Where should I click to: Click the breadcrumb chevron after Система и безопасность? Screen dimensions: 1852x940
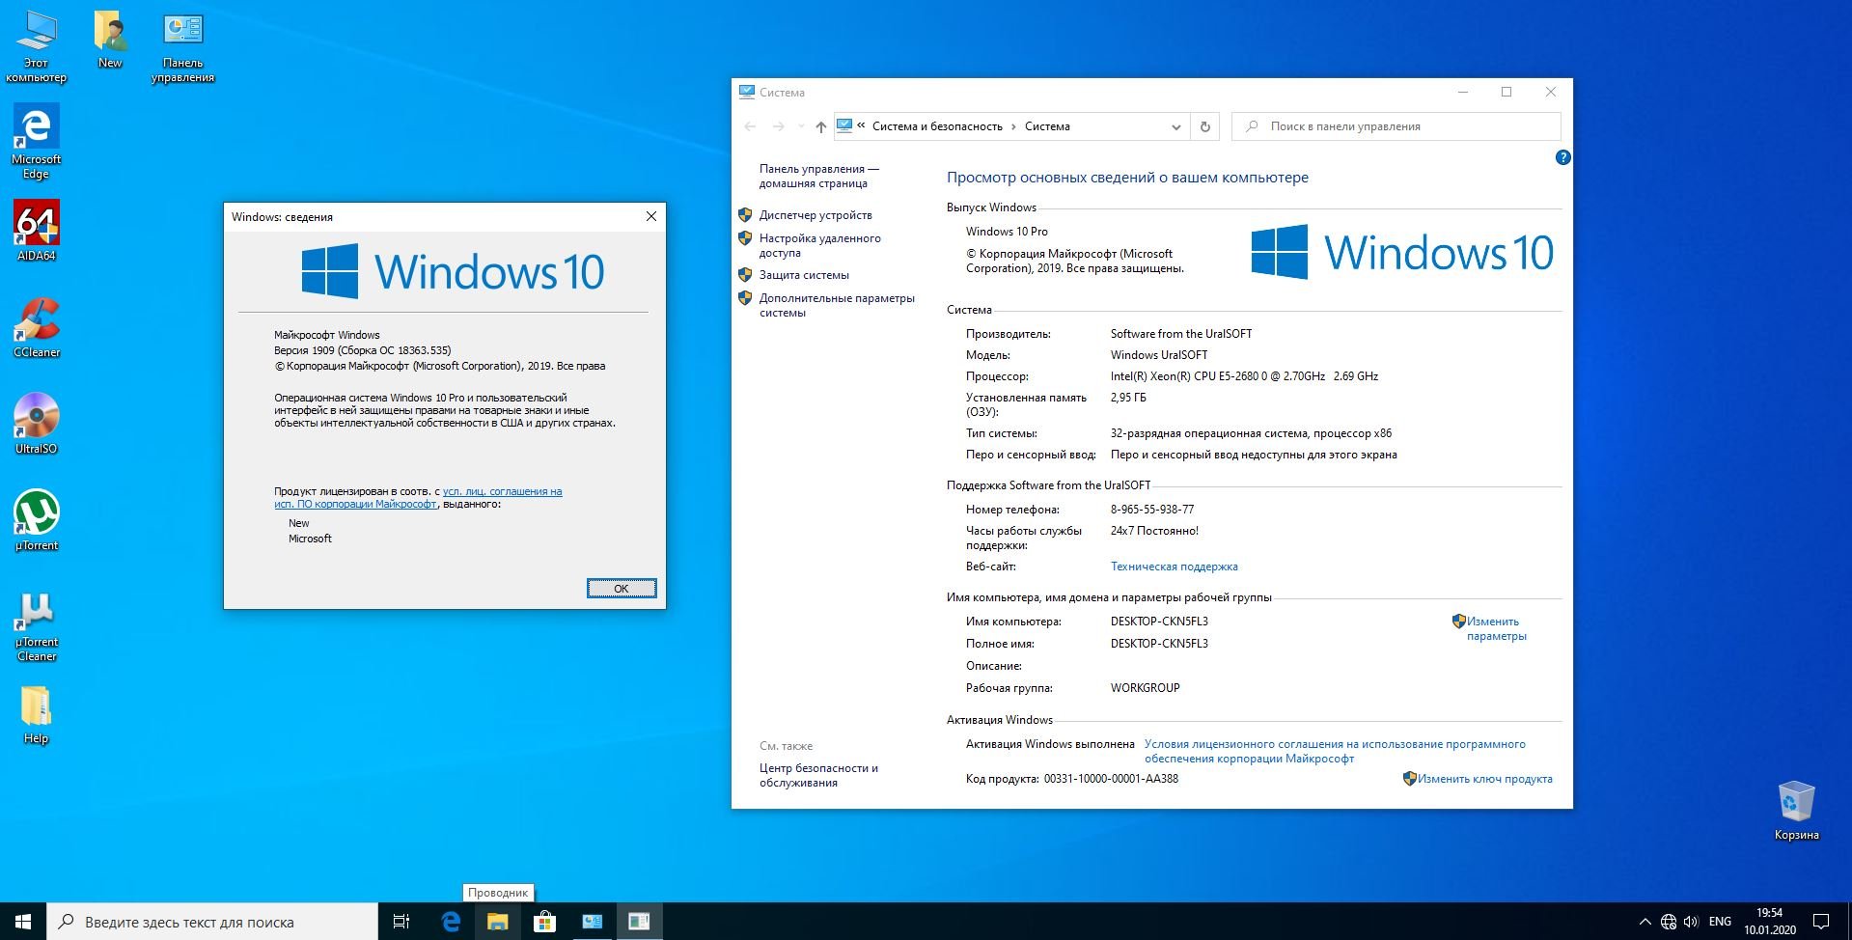[x=1013, y=126]
